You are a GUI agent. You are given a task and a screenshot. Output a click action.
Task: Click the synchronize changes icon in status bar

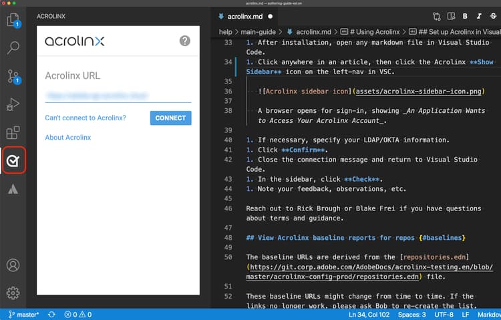[x=51, y=315]
